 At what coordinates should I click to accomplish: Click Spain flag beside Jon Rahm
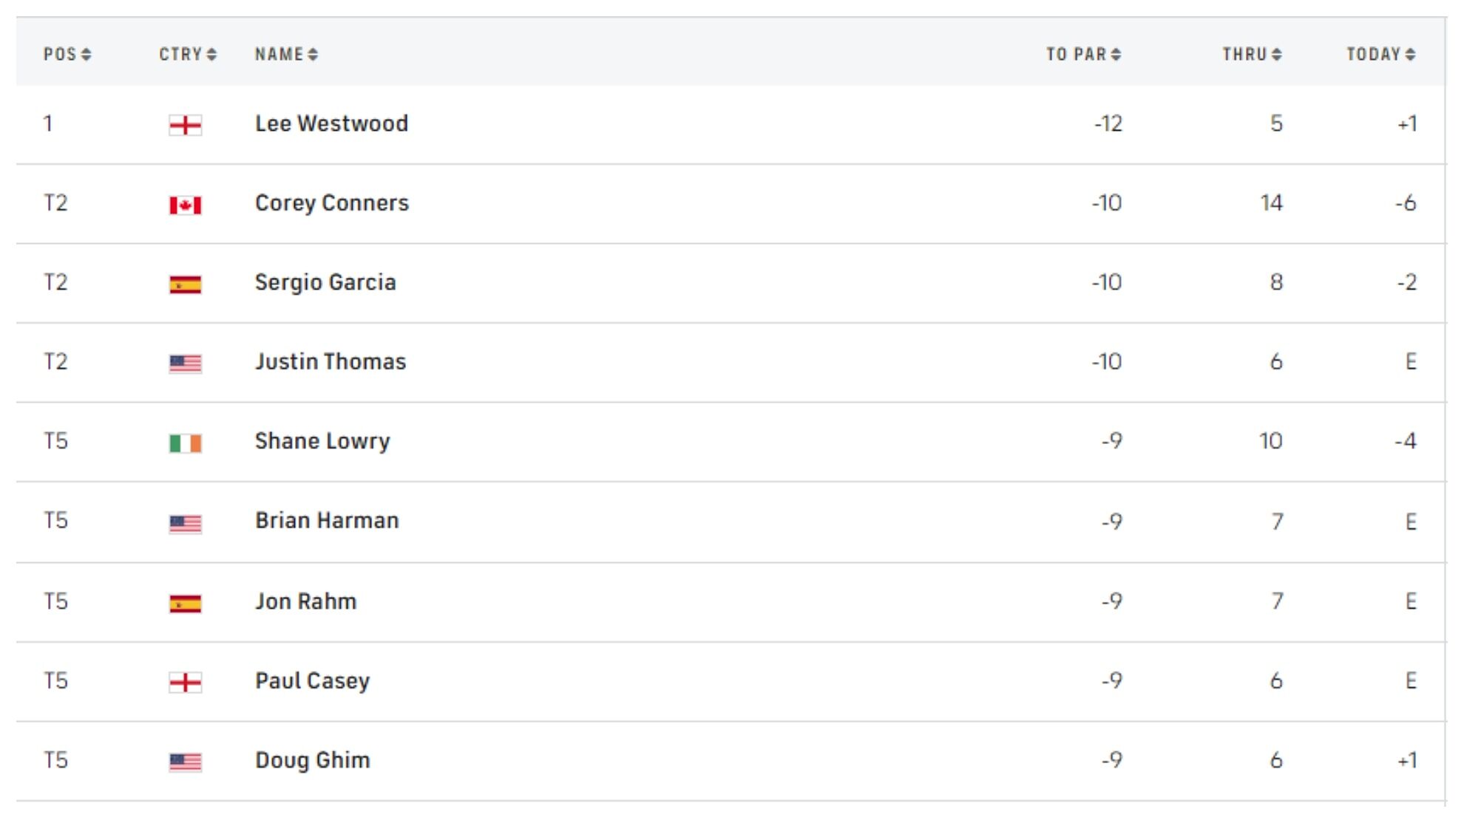[x=185, y=603]
